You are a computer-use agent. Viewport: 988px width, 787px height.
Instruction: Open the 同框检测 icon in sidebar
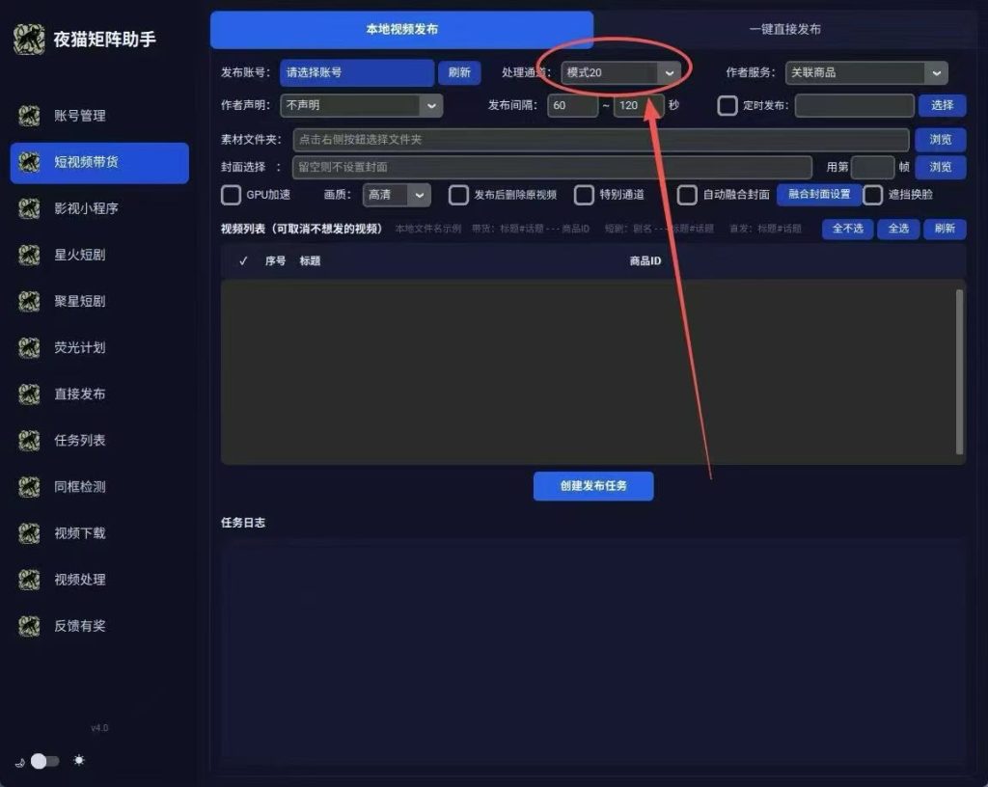29,487
